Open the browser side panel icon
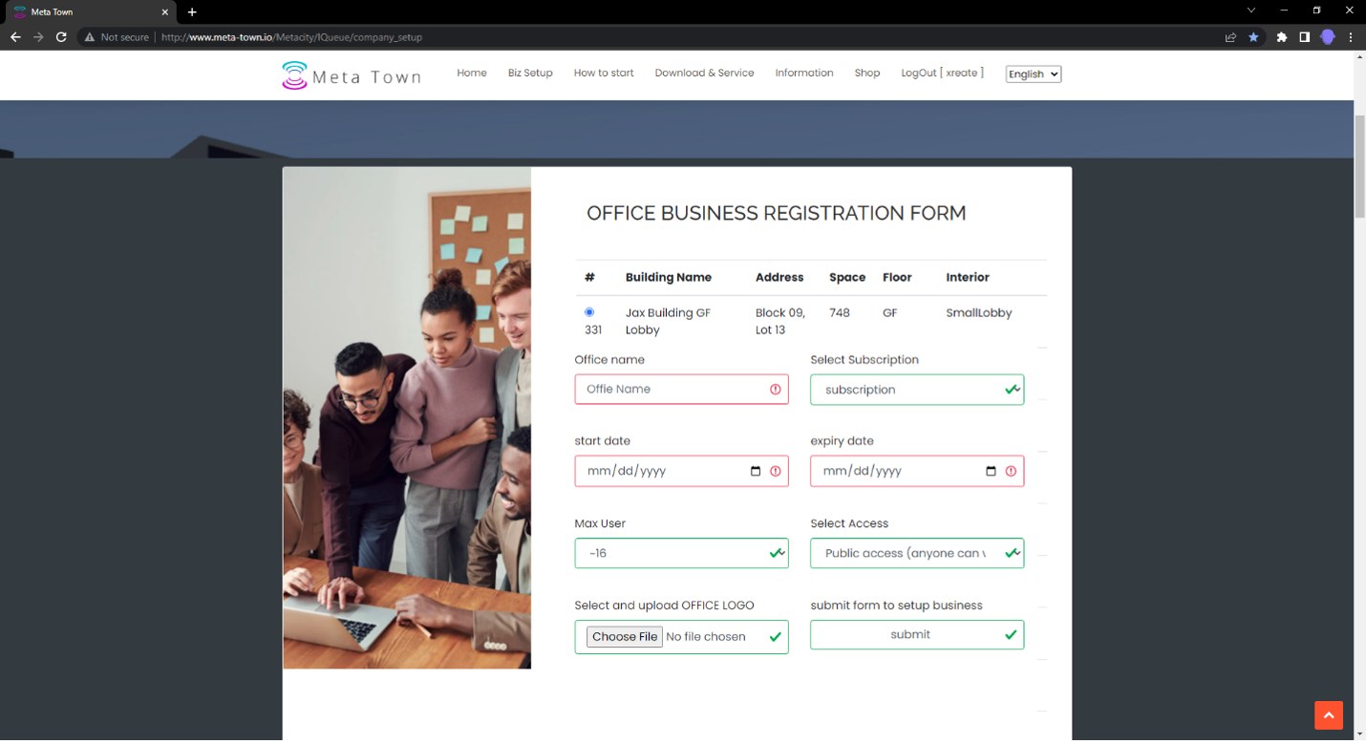This screenshot has height=744, width=1366. point(1304,37)
